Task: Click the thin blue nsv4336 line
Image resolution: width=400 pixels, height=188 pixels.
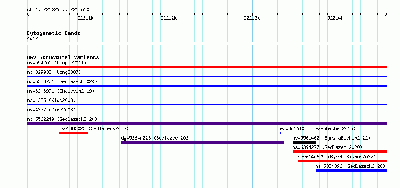Action: point(207,104)
